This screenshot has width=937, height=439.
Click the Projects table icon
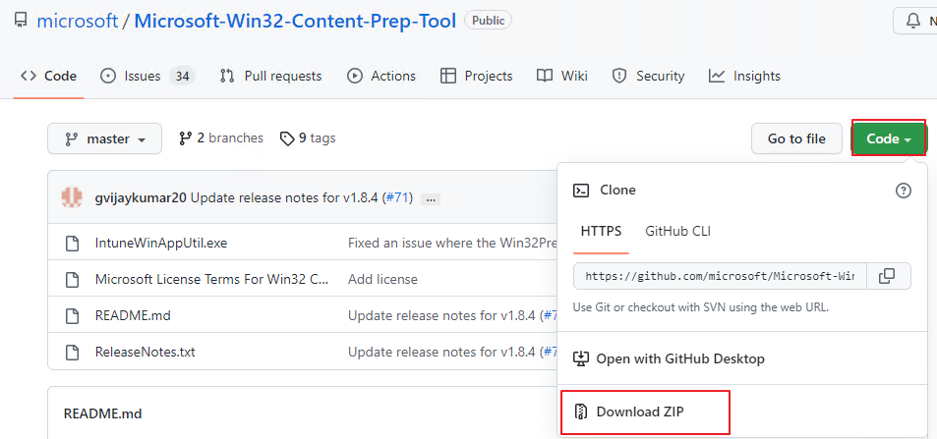point(448,76)
